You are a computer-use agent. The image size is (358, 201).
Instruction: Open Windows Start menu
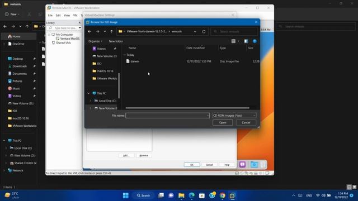tap(125, 195)
